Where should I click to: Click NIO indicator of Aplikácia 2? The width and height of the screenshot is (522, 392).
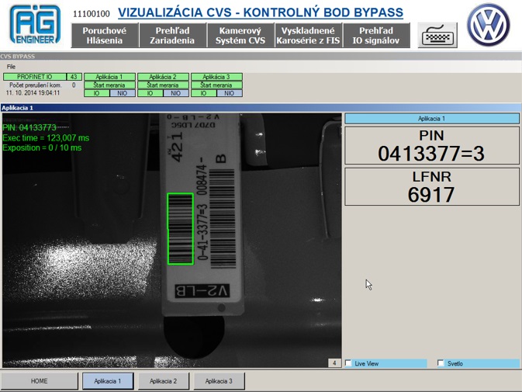coord(176,93)
